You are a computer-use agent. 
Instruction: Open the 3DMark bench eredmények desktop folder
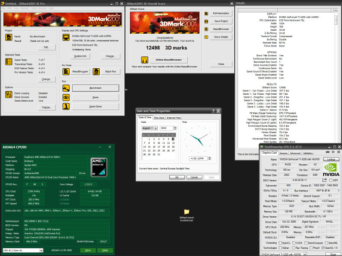pyautogui.click(x=187, y=215)
